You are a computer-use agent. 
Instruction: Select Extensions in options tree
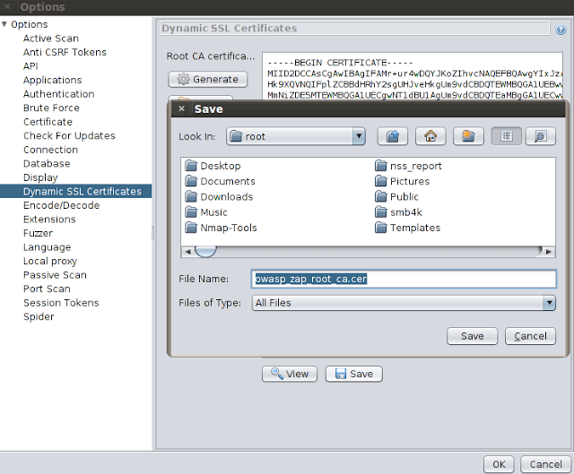(49, 219)
